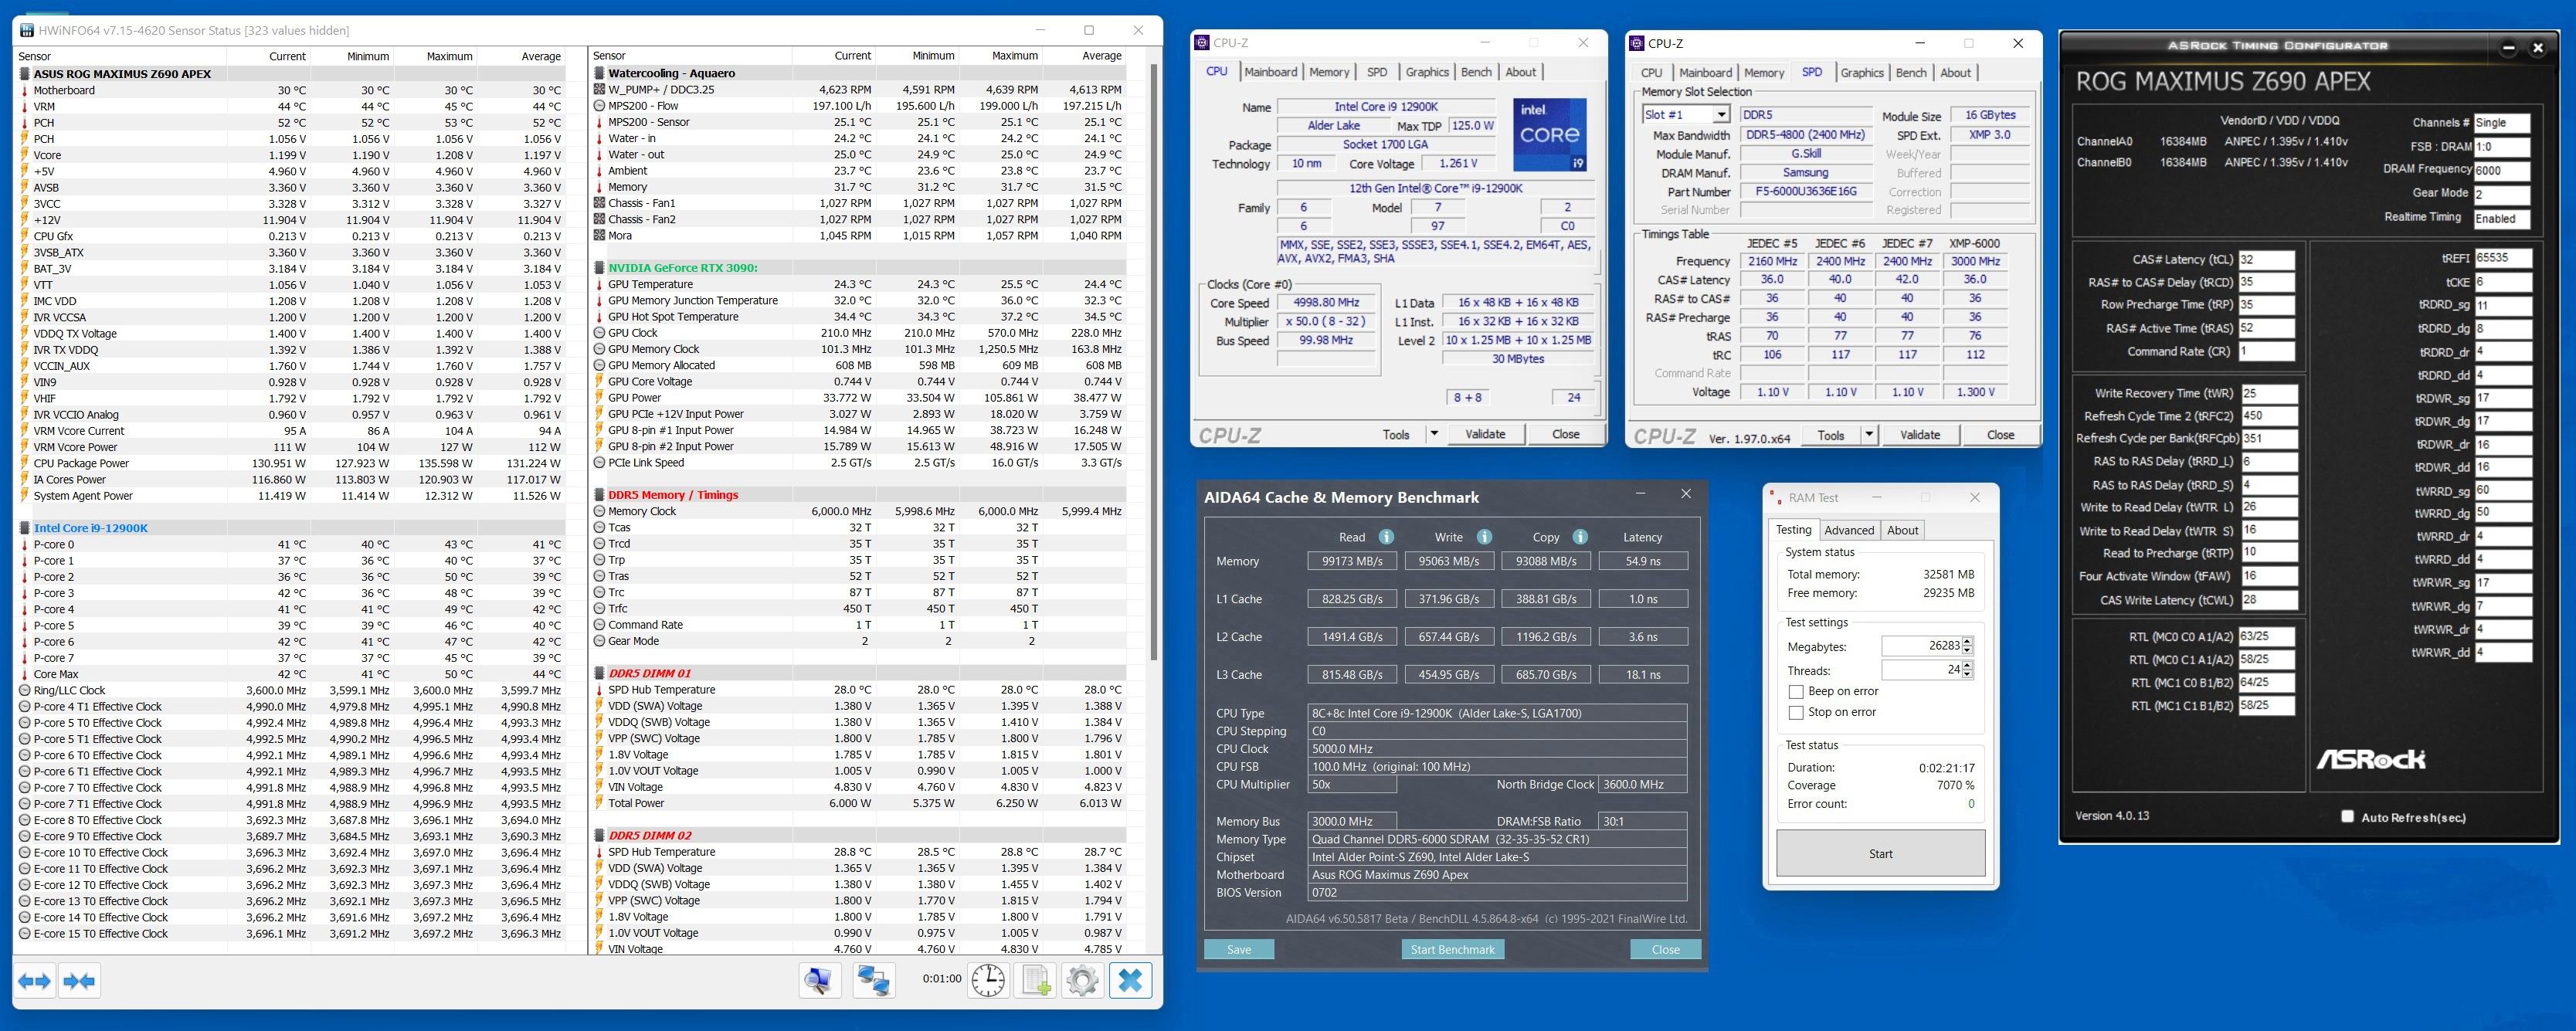Click the Memory Latency value 54.9 ns in AIDA64
2576x1031 pixels.
[x=1643, y=561]
